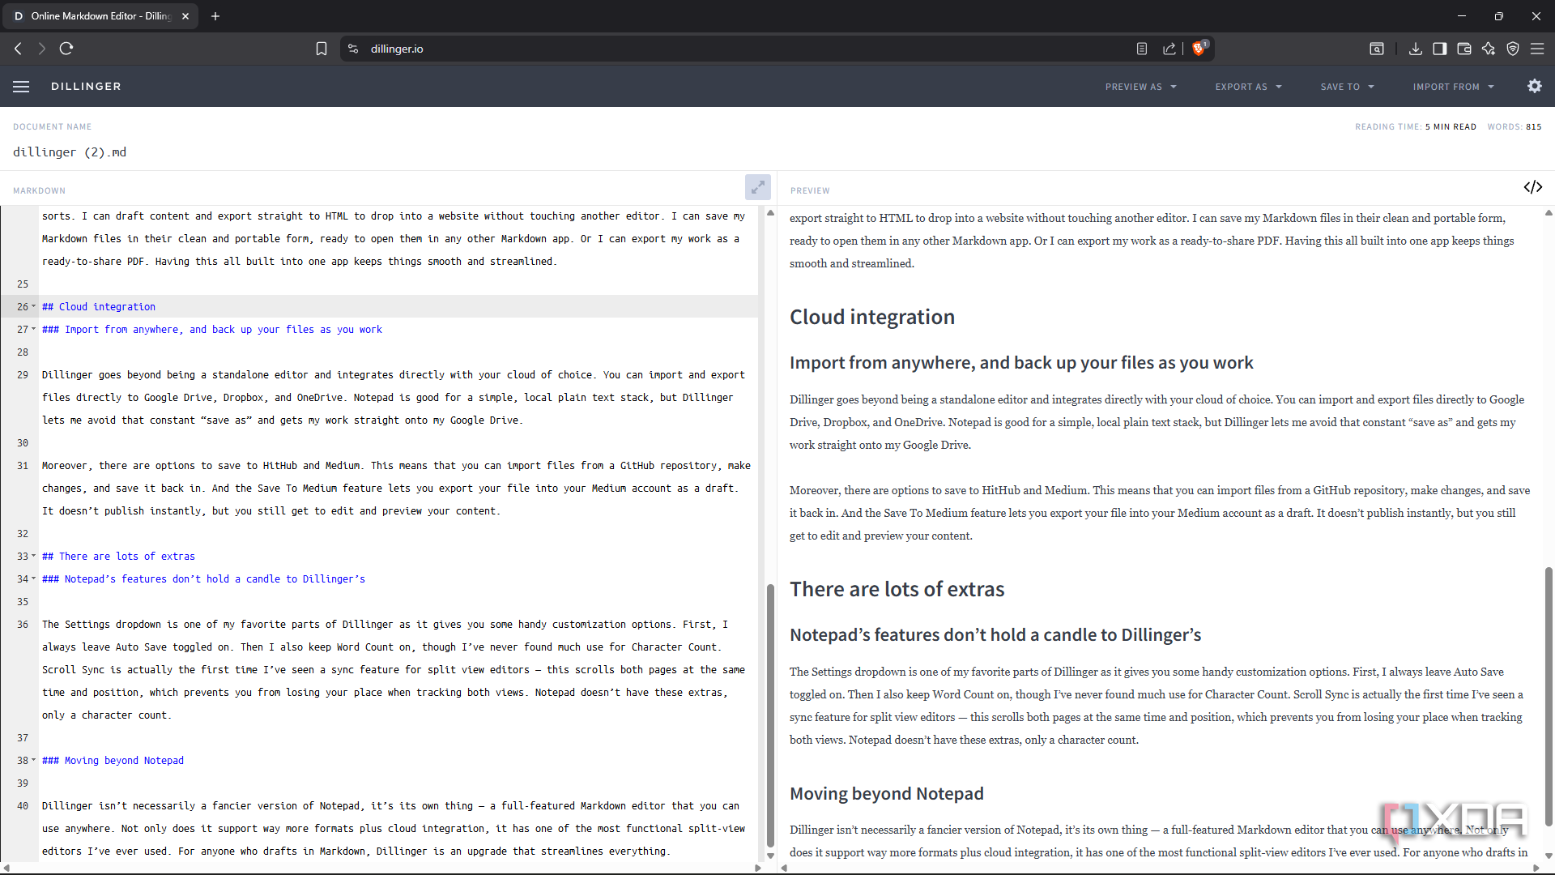This screenshot has width=1555, height=875.
Task: Open the site information icon in the address bar
Action: [x=353, y=49]
